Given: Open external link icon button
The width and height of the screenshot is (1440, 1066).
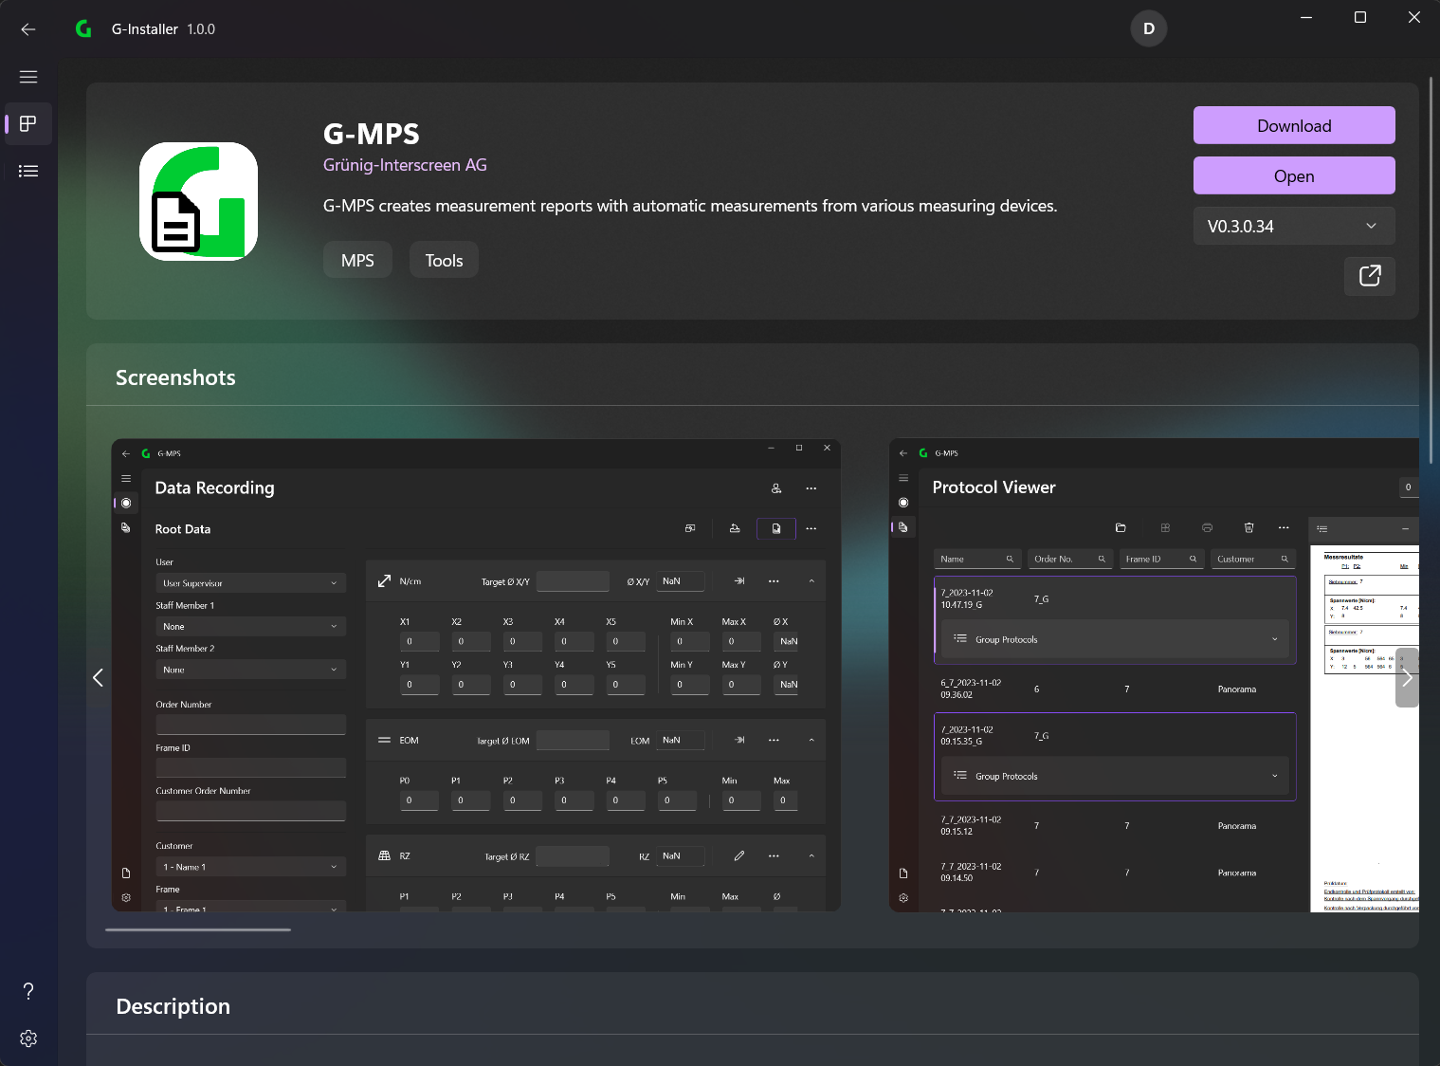Looking at the screenshot, I should (1370, 276).
